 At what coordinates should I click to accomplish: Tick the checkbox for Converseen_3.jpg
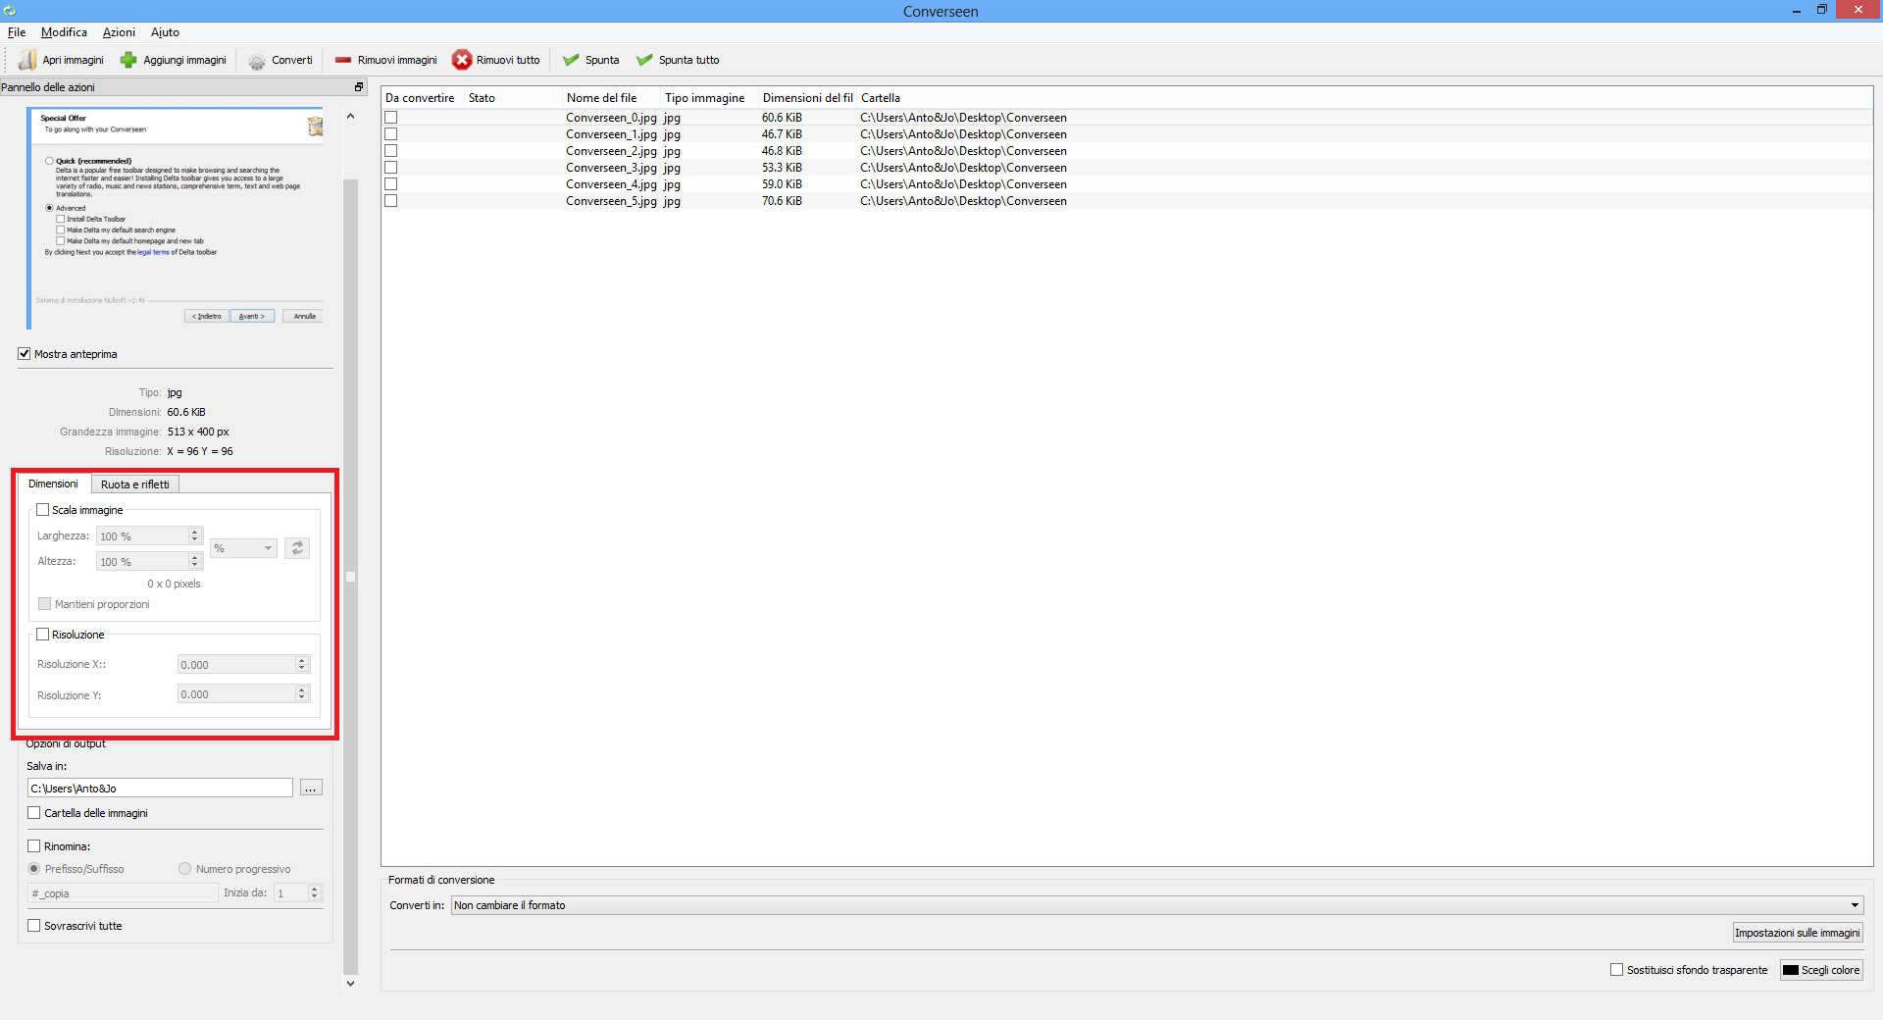point(391,168)
